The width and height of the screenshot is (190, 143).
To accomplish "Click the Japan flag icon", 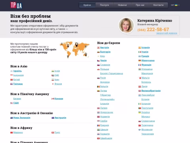I will (53, 84).
